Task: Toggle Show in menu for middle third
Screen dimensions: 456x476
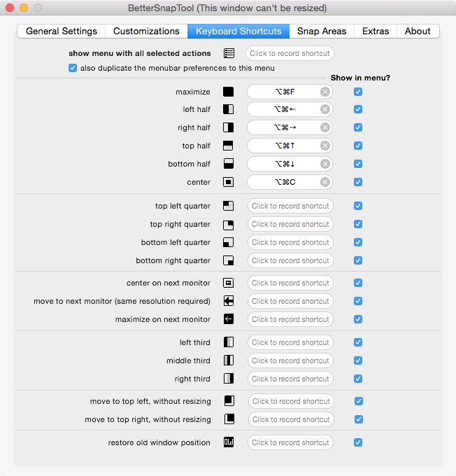Action: pyautogui.click(x=358, y=360)
